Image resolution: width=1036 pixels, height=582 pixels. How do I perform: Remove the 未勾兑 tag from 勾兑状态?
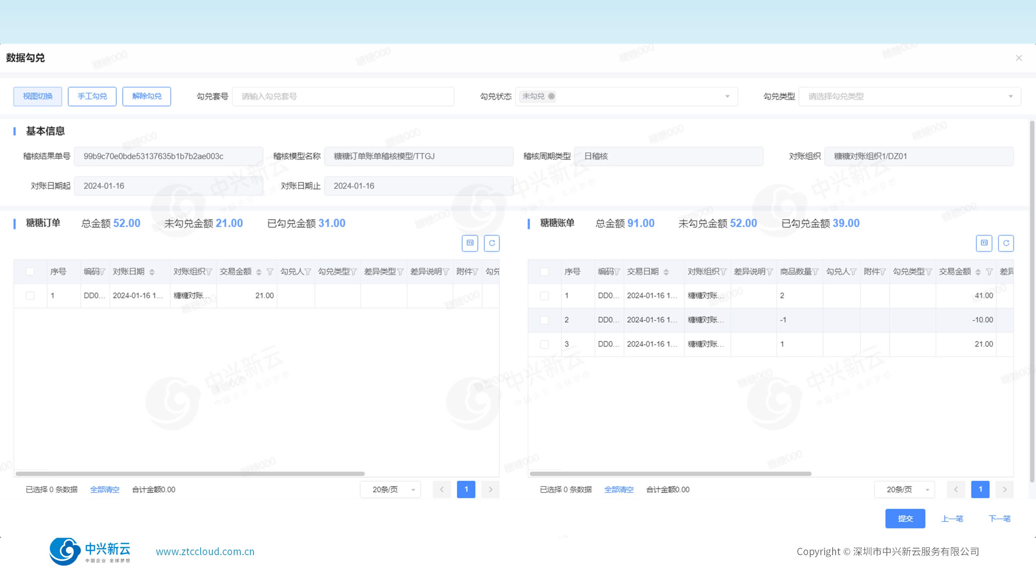551,96
